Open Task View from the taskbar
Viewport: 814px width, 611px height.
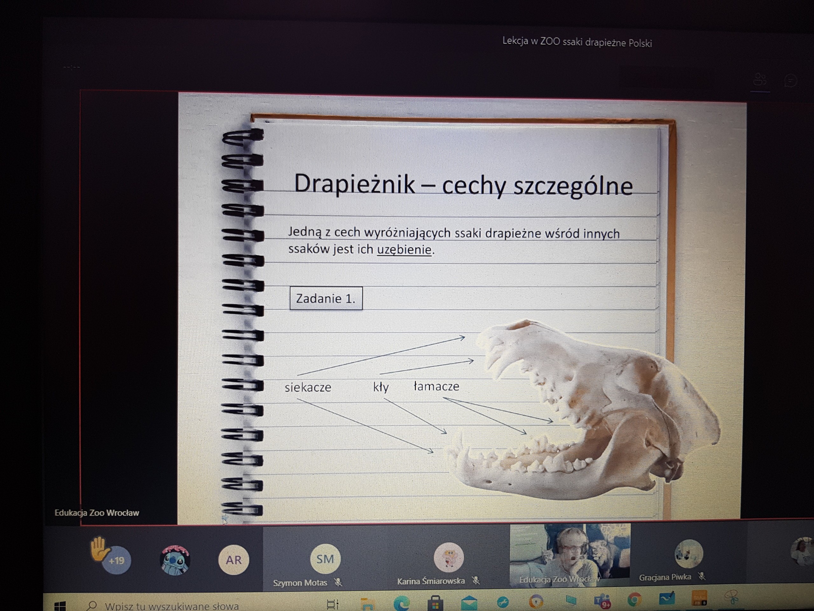pos(333,604)
